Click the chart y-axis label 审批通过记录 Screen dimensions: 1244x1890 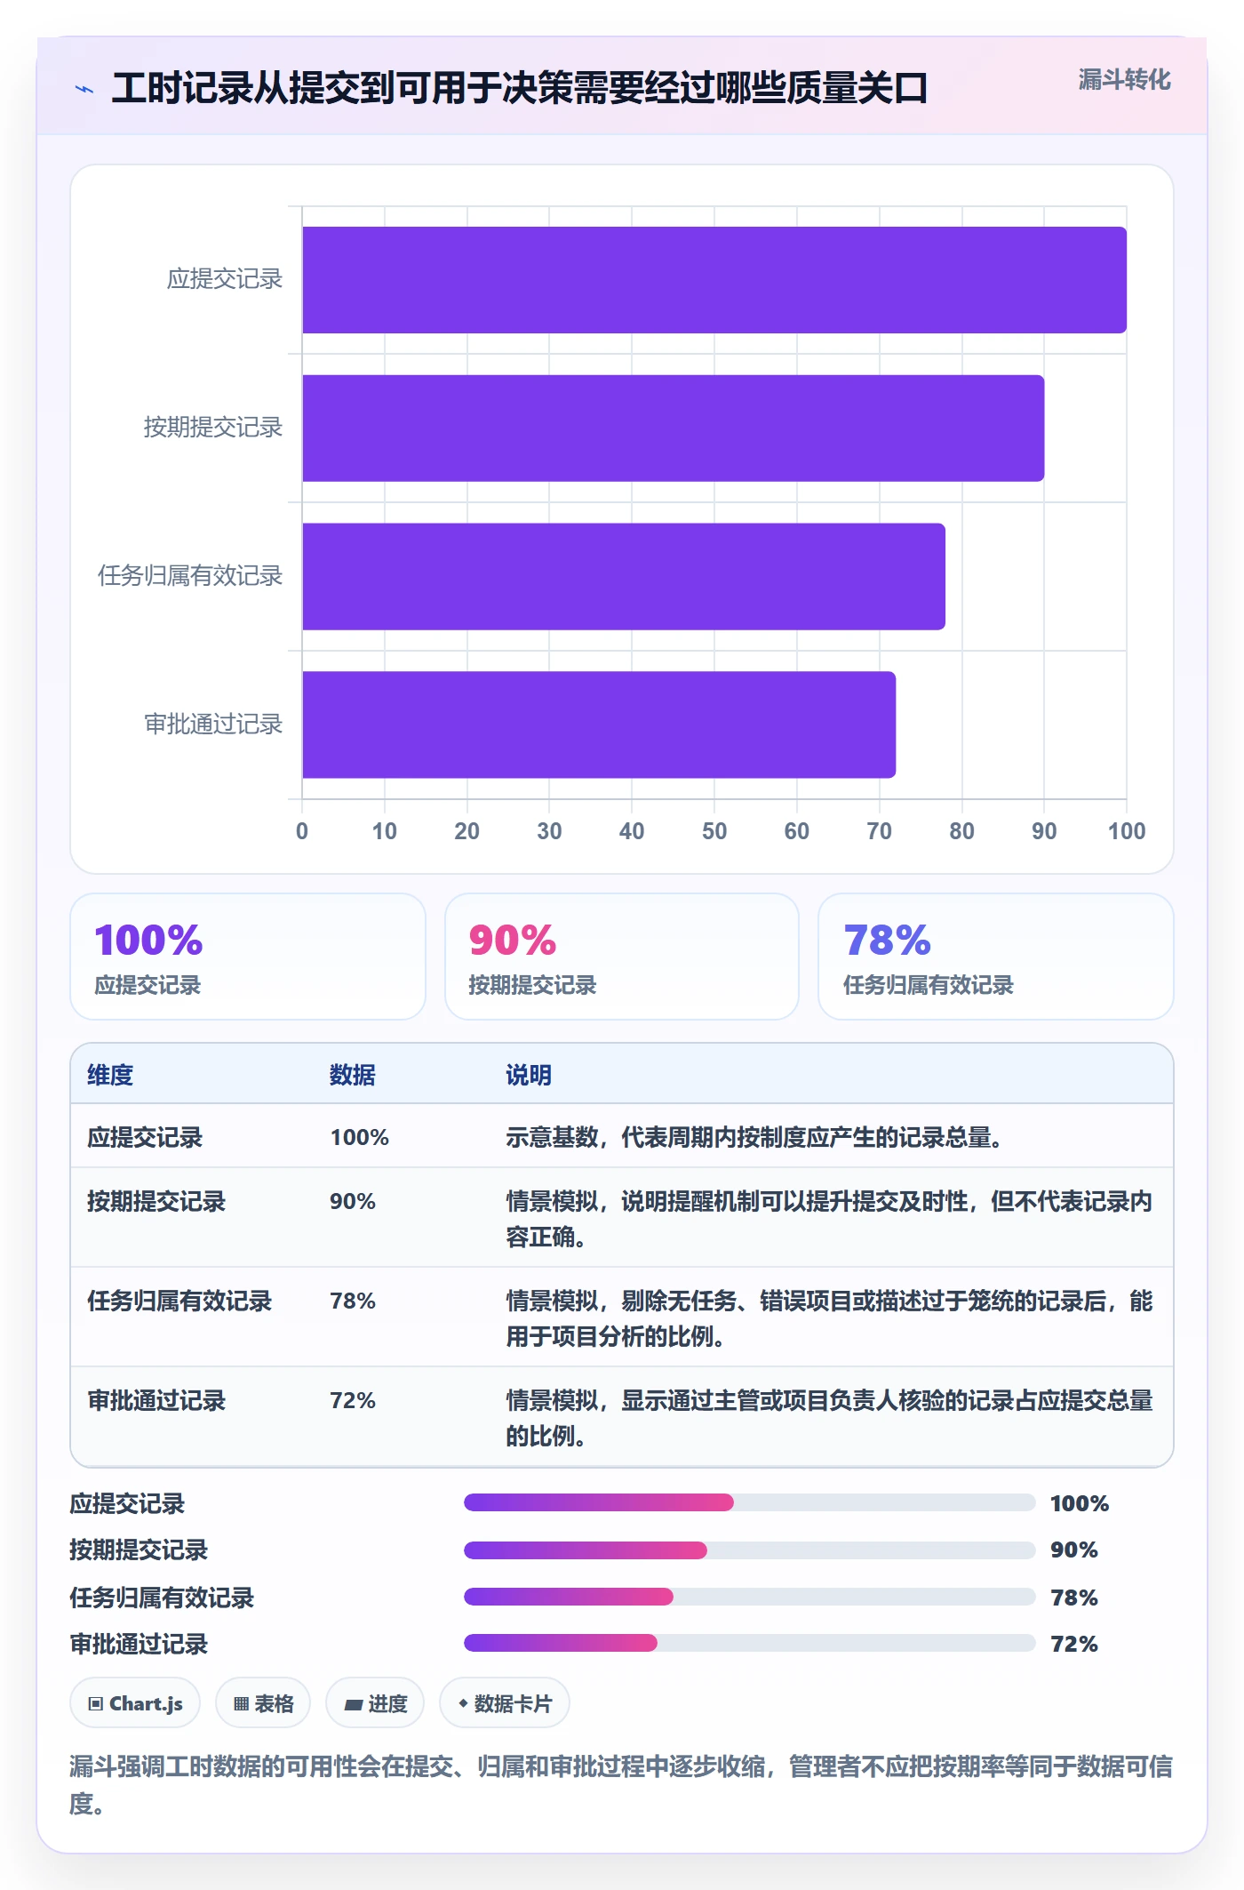pos(213,725)
